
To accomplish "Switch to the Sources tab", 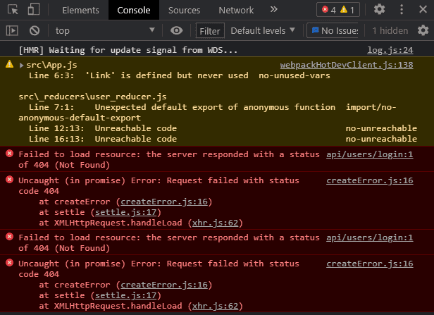I will (184, 10).
